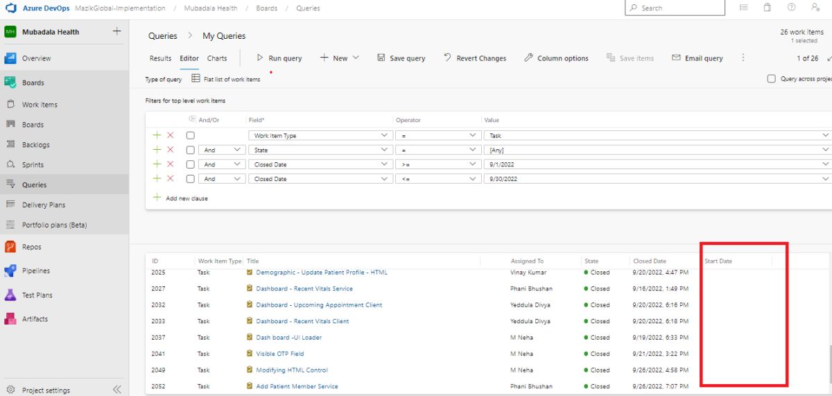Toggle Query across projects checkbox
This screenshot has height=396, width=832.
(772, 79)
